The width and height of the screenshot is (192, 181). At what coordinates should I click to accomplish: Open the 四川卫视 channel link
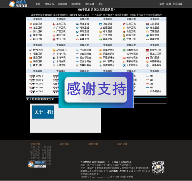tap(38, 39)
